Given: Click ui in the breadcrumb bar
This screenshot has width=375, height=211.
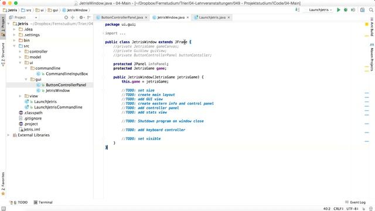Looking at the screenshot, I should tap(40, 10).
